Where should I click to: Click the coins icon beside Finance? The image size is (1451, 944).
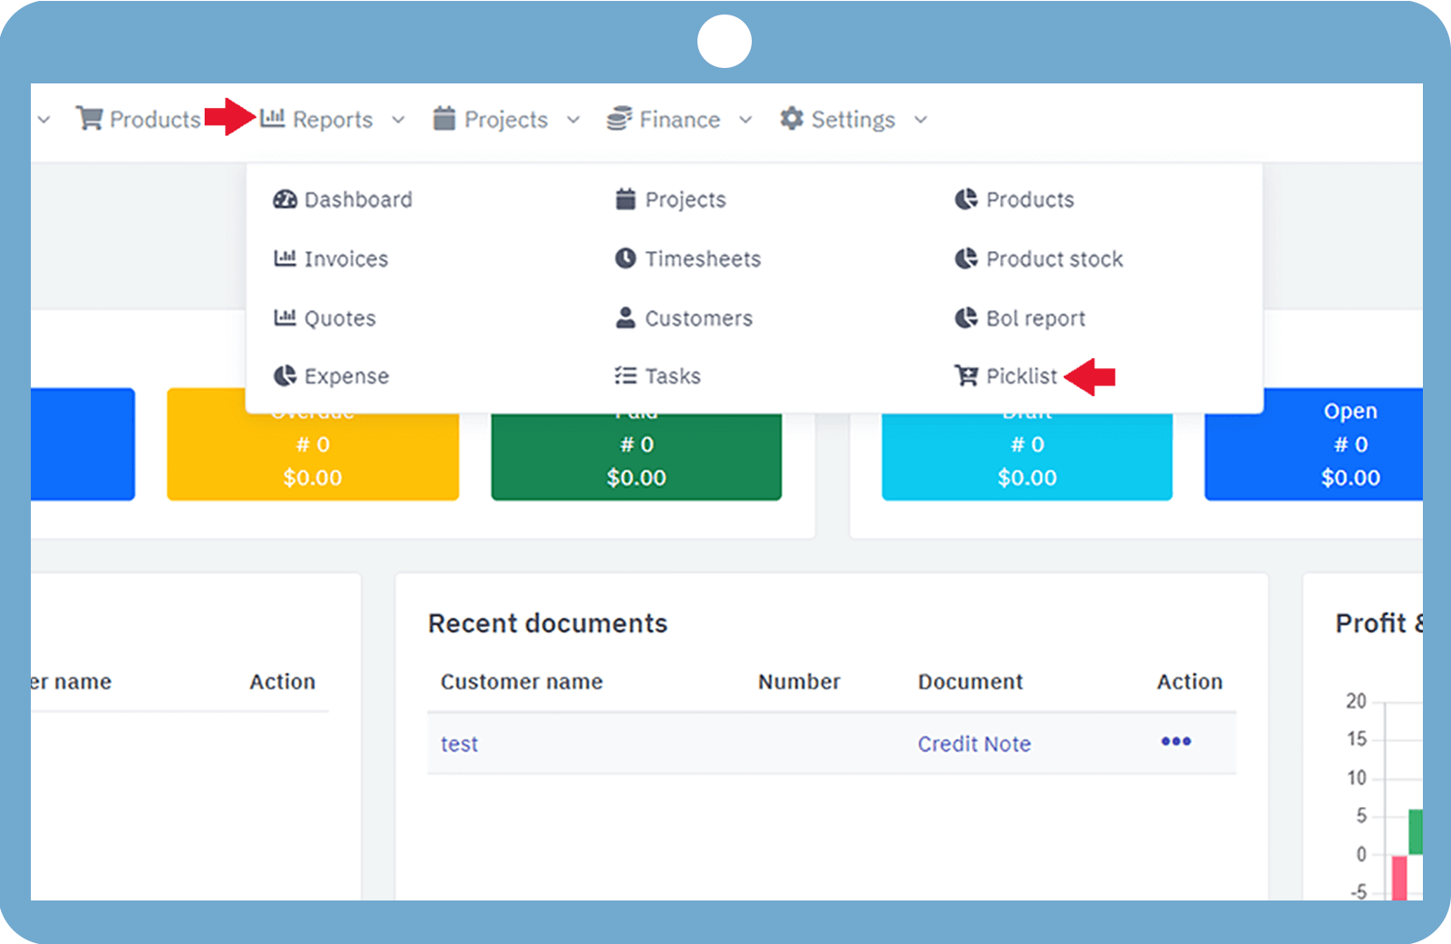(x=618, y=119)
